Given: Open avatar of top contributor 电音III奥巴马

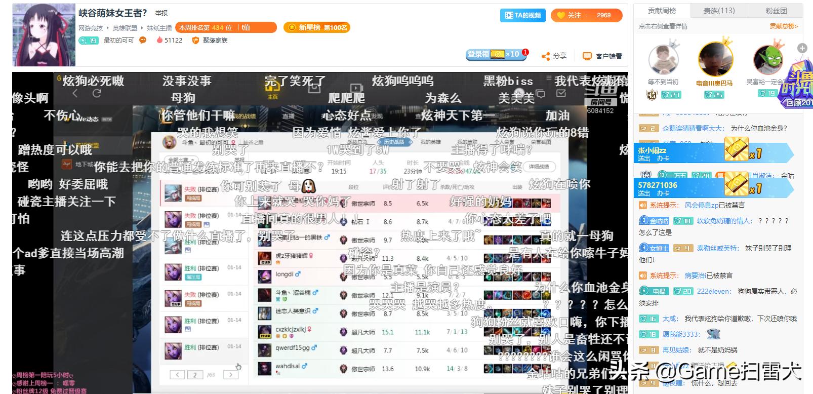Looking at the screenshot, I should [715, 59].
